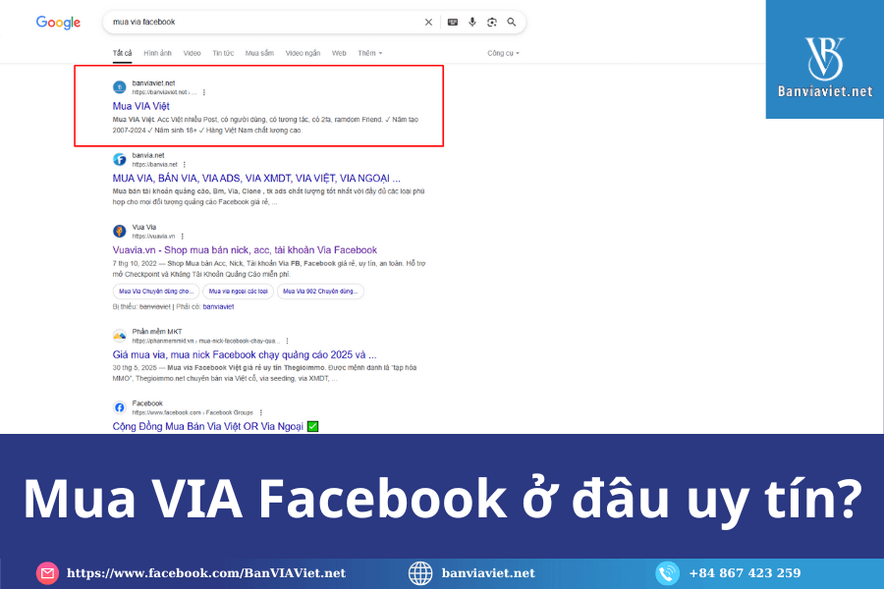Open the 'Giá mua via, mua nick Facebook' link
884x589 pixels.
245,354
